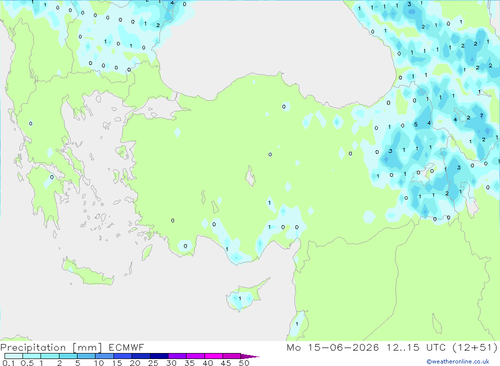
Task: Click the purple arrow tip beyond 50
Action: [249, 356]
